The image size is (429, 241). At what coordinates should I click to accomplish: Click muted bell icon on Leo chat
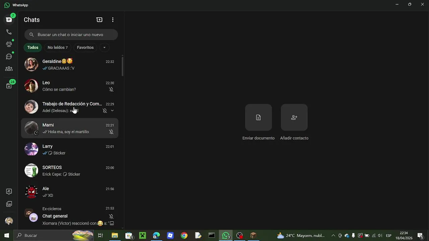[111, 90]
